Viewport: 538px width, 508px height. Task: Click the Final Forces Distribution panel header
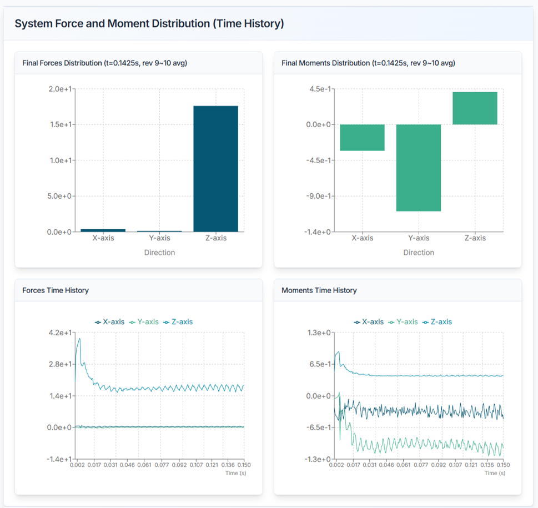[x=104, y=63]
